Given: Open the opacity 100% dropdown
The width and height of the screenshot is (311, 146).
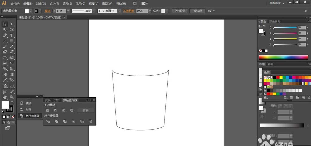Looking at the screenshot, I should click(150, 11).
